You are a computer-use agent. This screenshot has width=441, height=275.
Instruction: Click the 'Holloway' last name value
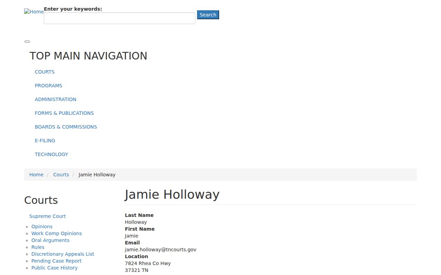click(136, 222)
